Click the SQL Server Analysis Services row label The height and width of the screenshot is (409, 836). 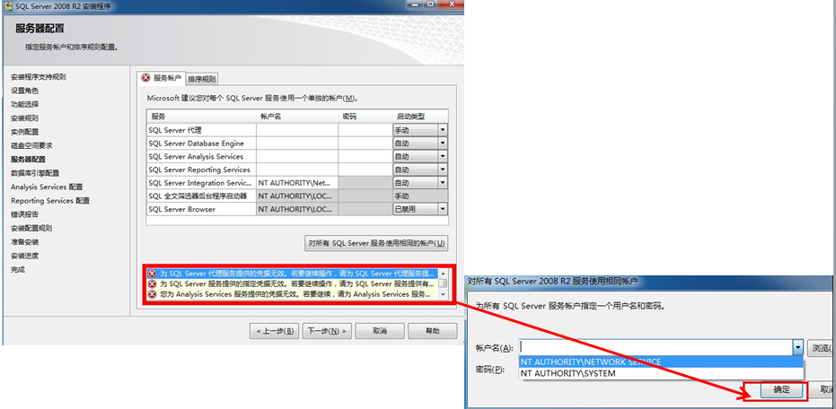[x=196, y=157]
